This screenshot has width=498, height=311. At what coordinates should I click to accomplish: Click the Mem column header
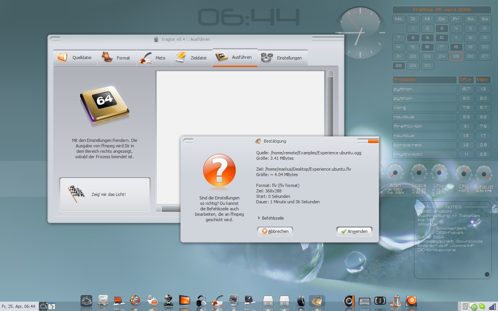[483, 80]
